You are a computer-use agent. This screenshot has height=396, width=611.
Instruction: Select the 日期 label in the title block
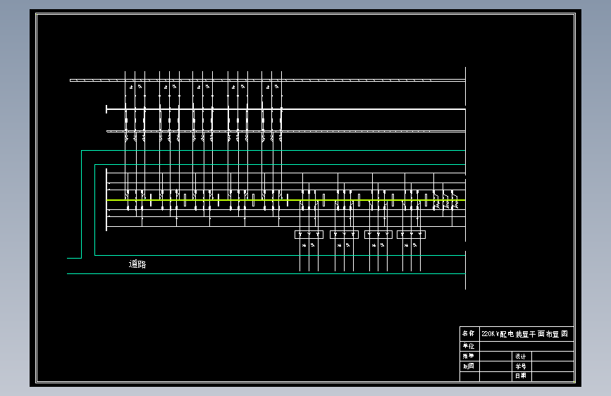[521, 376]
